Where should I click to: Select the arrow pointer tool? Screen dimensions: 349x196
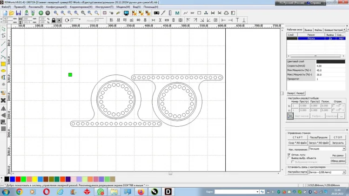point(3,29)
